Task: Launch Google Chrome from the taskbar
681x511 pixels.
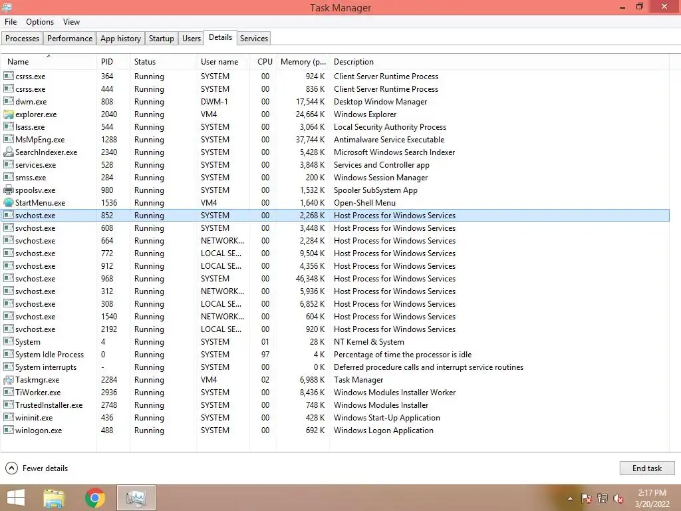Action: click(x=95, y=498)
